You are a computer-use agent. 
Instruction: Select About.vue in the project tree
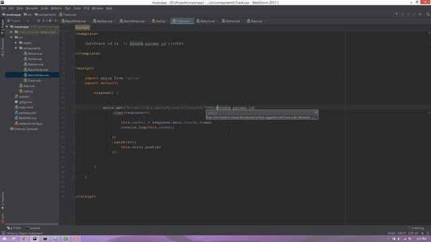33,54
